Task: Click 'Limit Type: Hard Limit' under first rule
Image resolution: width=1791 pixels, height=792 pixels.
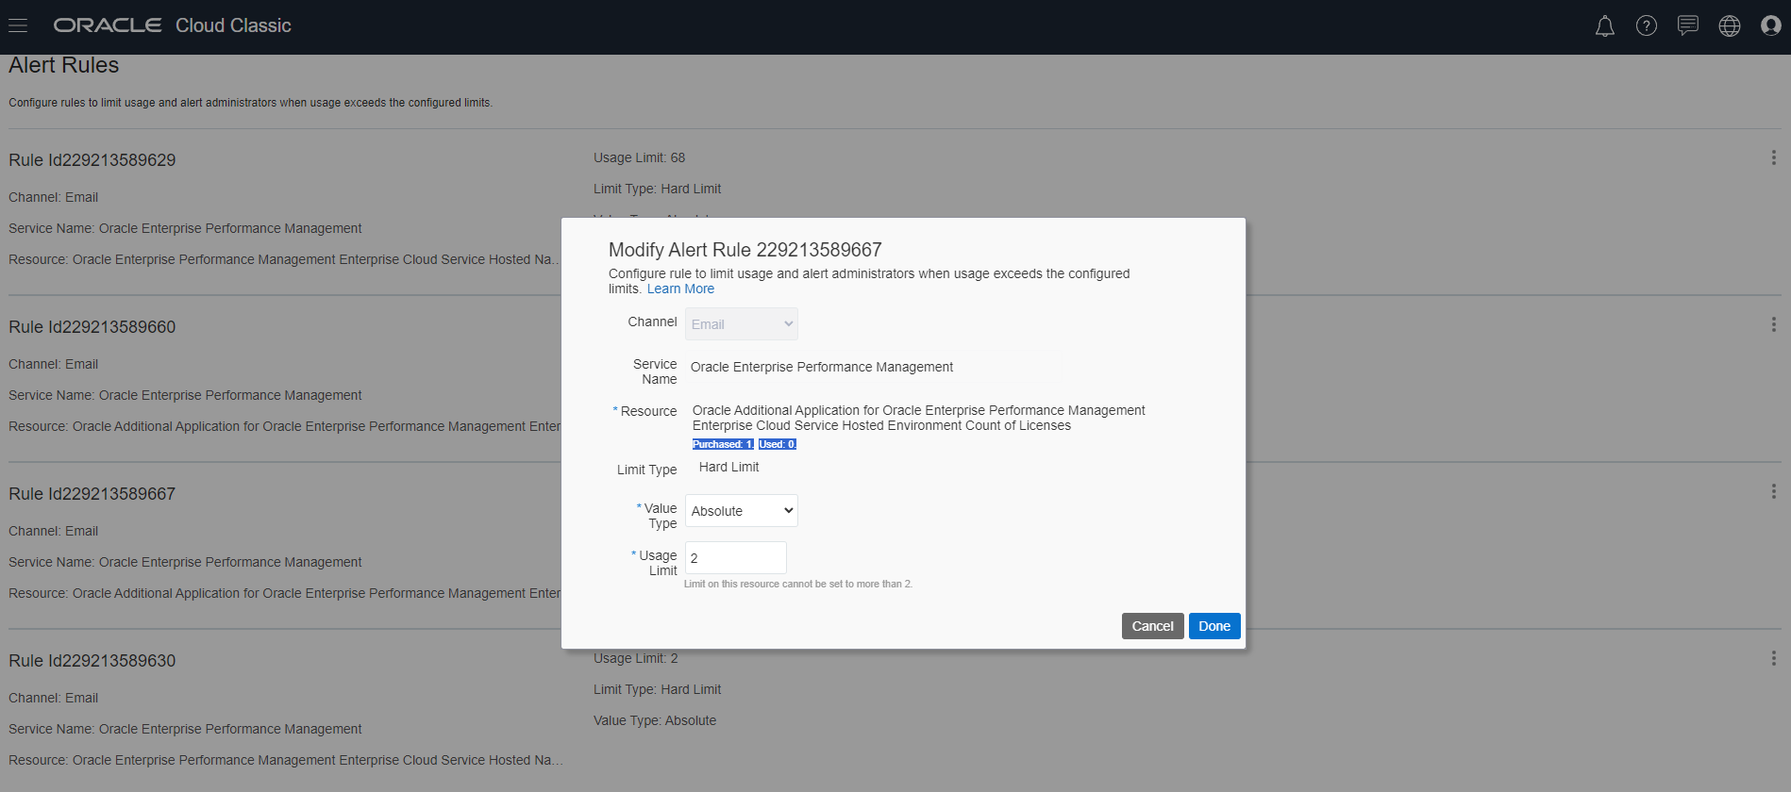Action: pyautogui.click(x=658, y=189)
